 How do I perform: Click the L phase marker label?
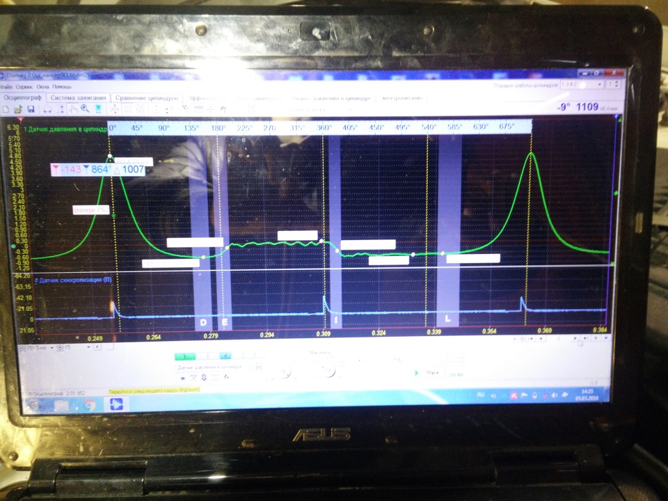click(x=447, y=319)
